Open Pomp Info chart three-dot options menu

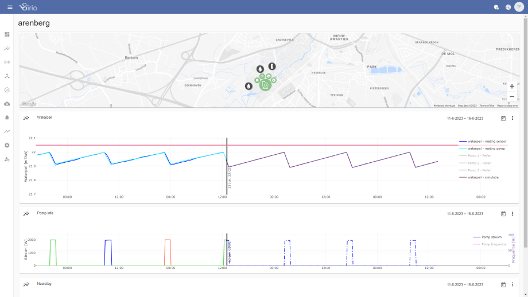[x=513, y=214]
